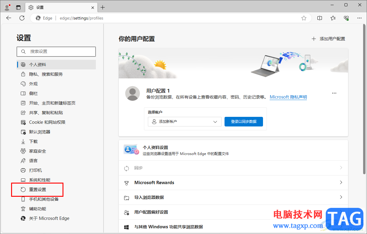The width and height of the screenshot is (367, 234).
Task: Open the Cookie 和网站权限 section
Action: tap(46, 122)
